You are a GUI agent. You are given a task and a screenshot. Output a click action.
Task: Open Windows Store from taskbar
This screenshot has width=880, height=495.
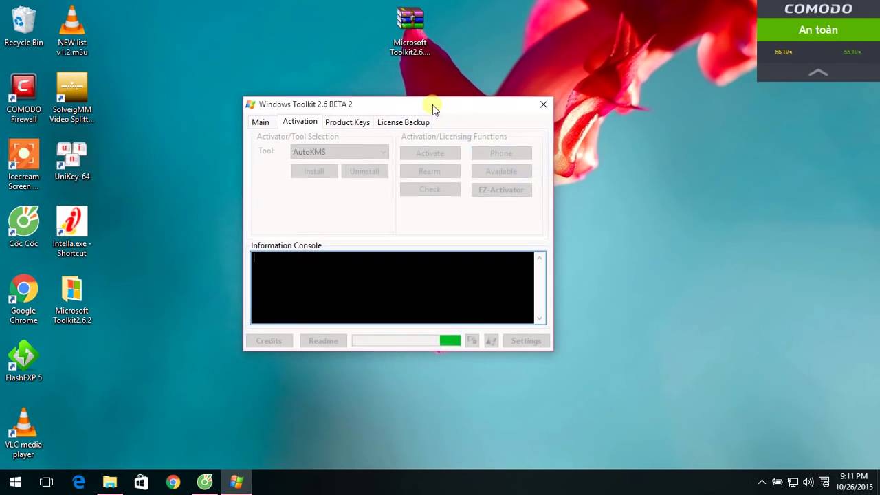coord(142,483)
